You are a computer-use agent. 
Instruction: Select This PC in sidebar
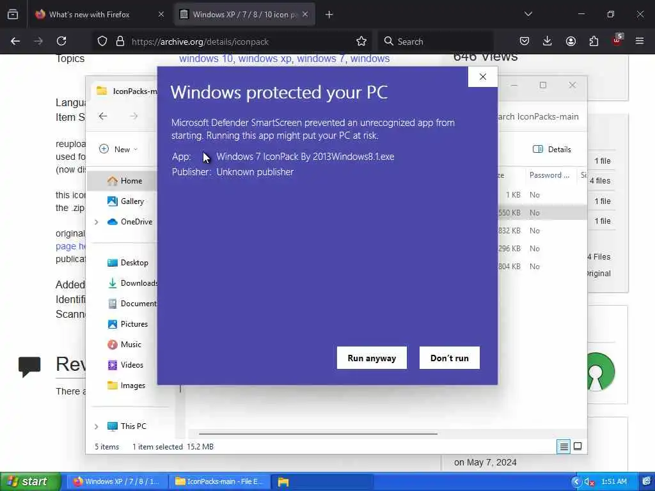[127, 426]
